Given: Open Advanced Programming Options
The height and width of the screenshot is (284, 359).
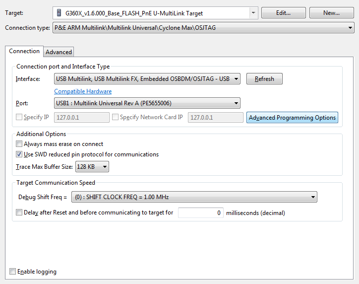Looking at the screenshot, I should [x=292, y=118].
